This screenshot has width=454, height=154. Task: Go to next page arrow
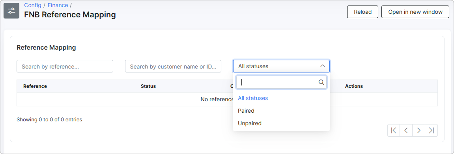tap(419, 130)
